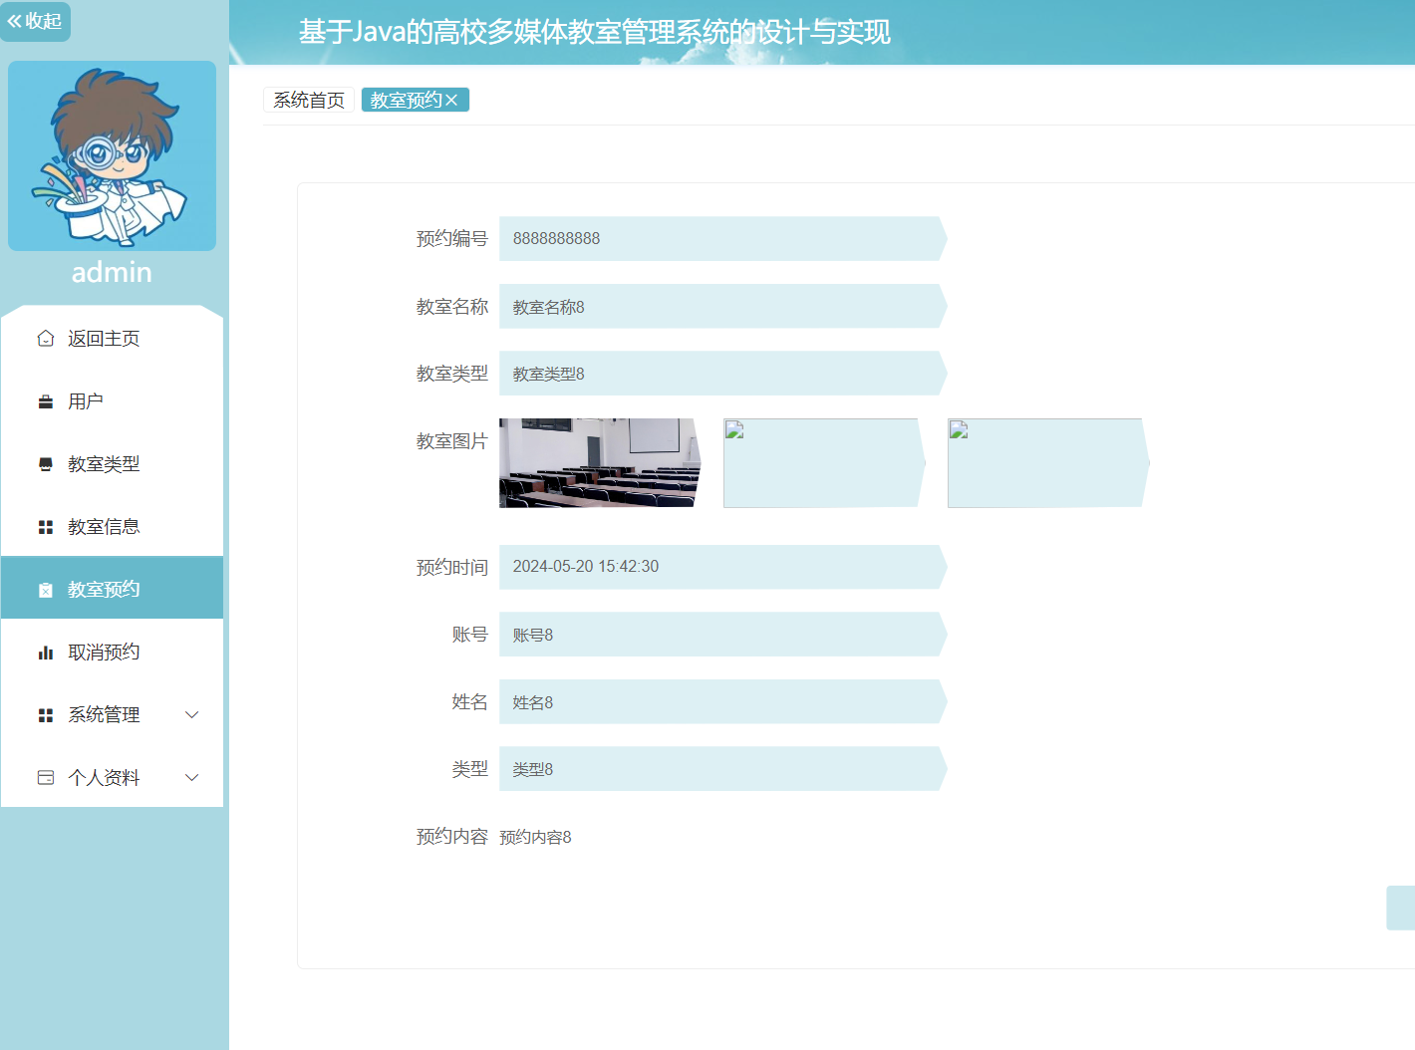
Task: Click the 教室图片 label
Action: point(452,441)
